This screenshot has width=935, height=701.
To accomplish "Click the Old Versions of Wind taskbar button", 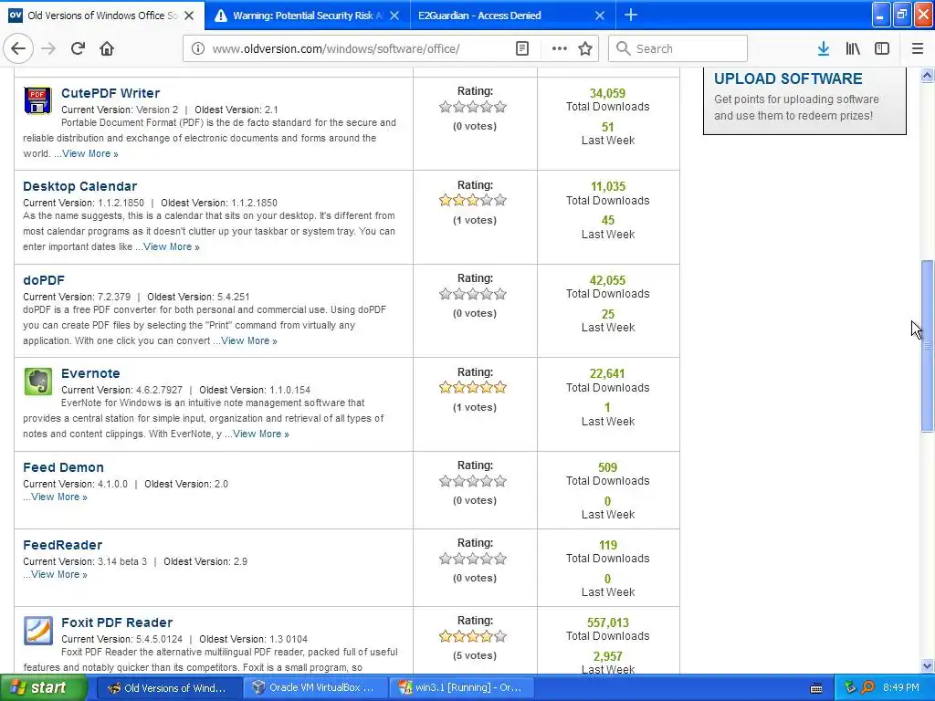I will click(x=169, y=688).
